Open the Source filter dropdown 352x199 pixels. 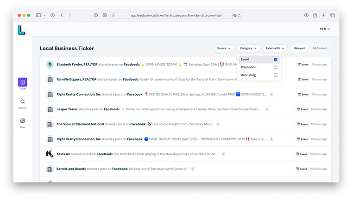(x=224, y=48)
